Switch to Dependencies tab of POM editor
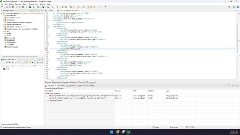 click(x=57, y=82)
